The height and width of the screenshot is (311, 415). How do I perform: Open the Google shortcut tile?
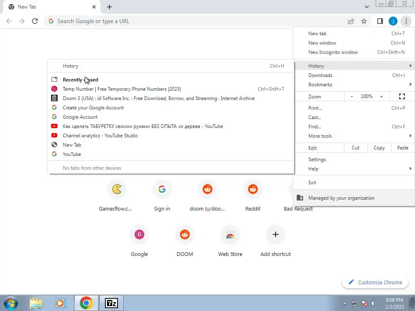(x=139, y=241)
